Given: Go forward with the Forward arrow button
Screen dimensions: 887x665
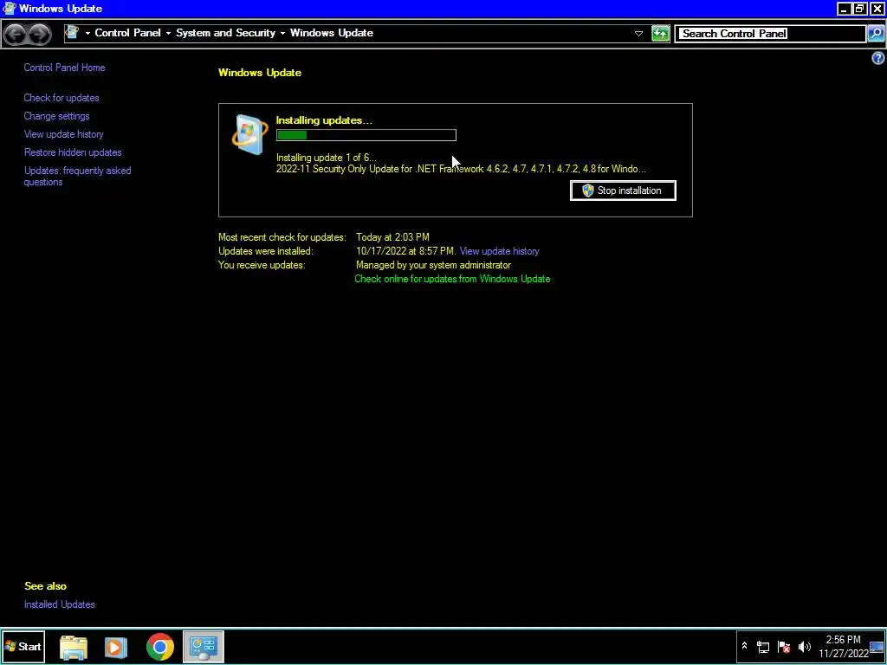Looking at the screenshot, I should click(38, 34).
